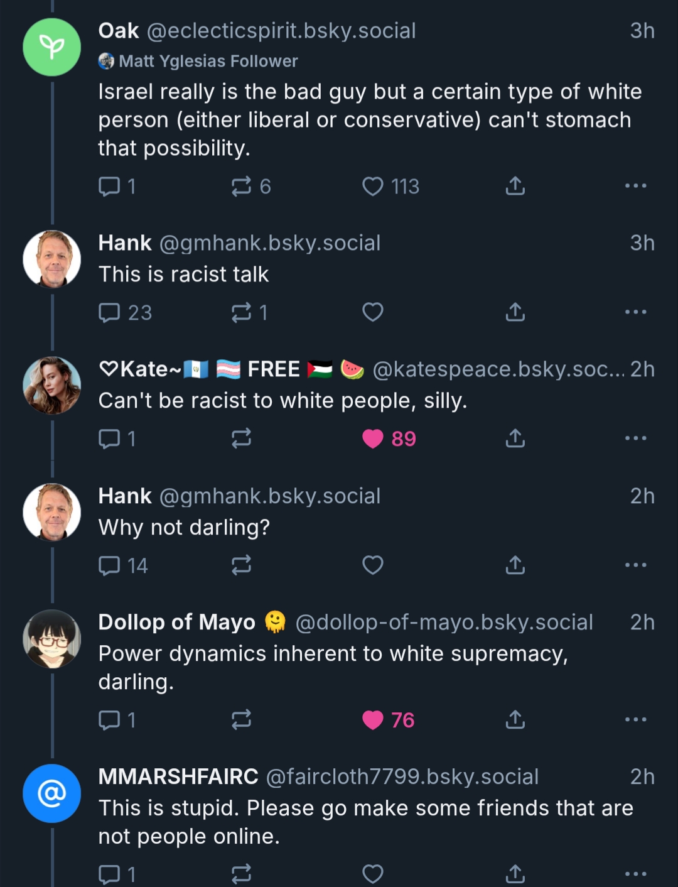
Task: Like Oak's post with 113 likes
Action: pyautogui.click(x=373, y=186)
